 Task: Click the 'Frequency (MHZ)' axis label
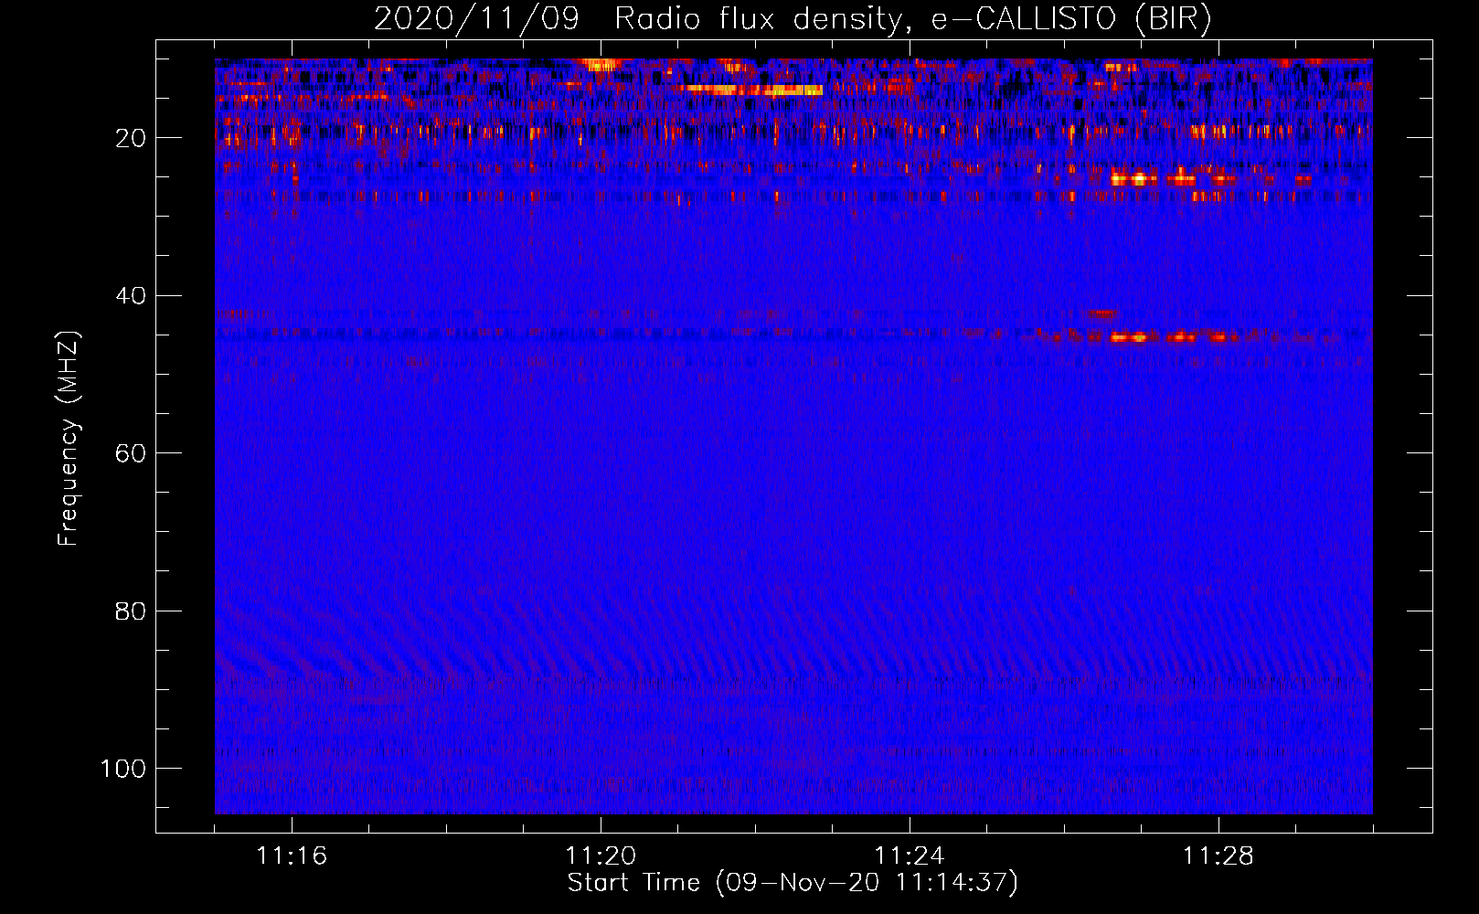click(x=69, y=439)
